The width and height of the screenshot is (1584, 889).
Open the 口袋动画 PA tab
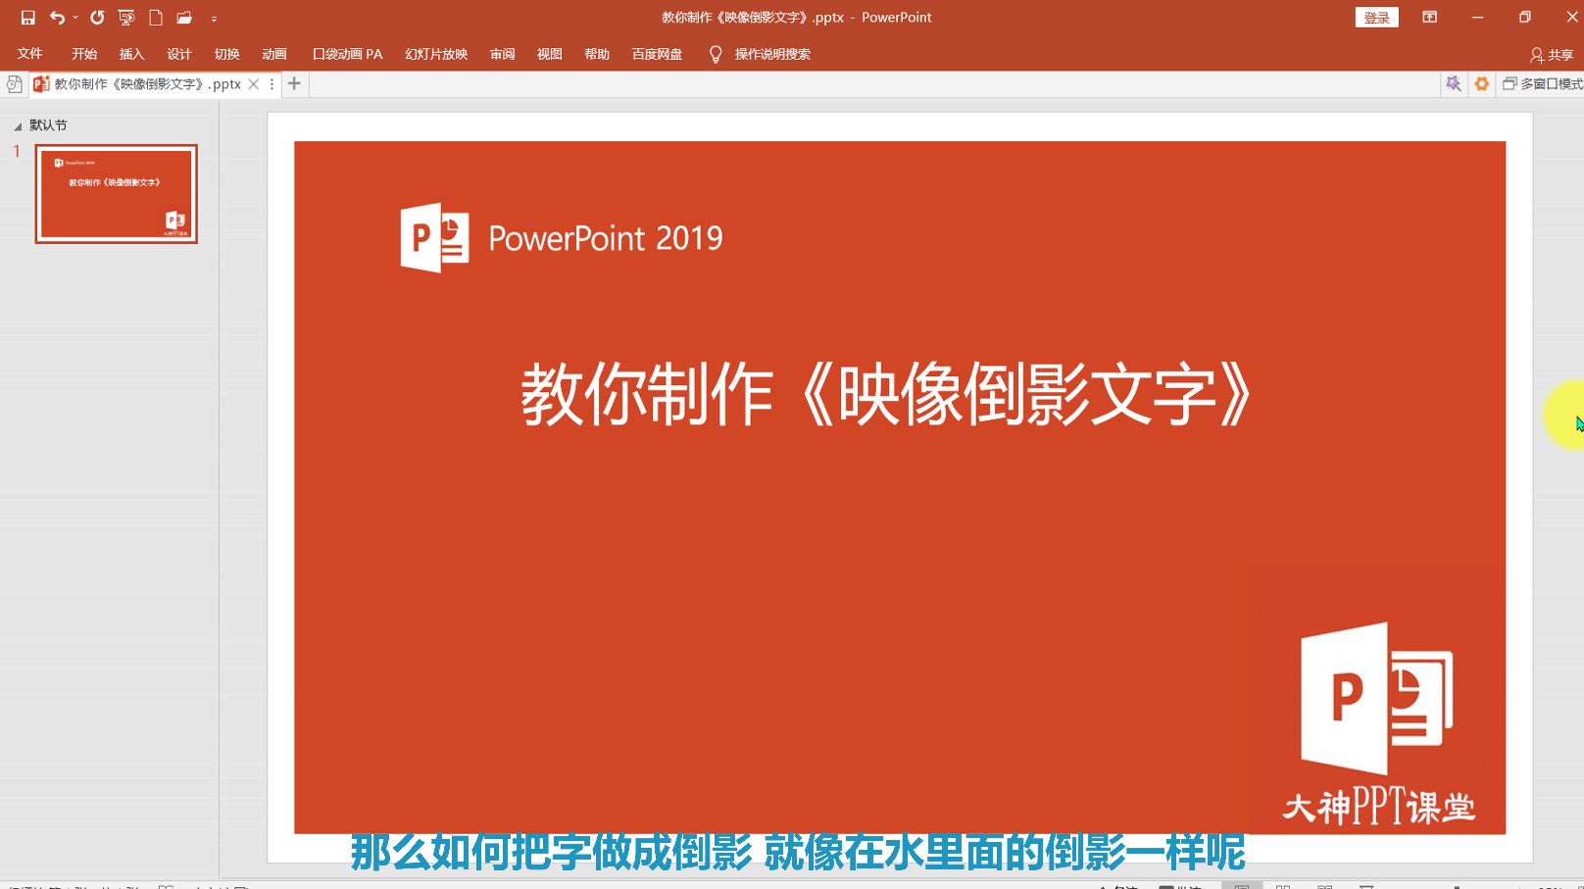[348, 54]
